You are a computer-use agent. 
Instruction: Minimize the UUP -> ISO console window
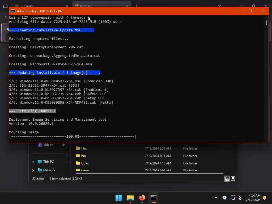point(238,11)
